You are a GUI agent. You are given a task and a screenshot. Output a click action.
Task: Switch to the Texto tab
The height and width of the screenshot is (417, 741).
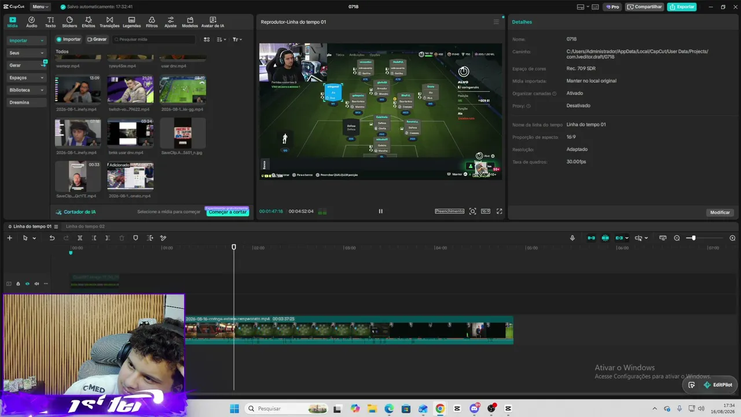50,22
